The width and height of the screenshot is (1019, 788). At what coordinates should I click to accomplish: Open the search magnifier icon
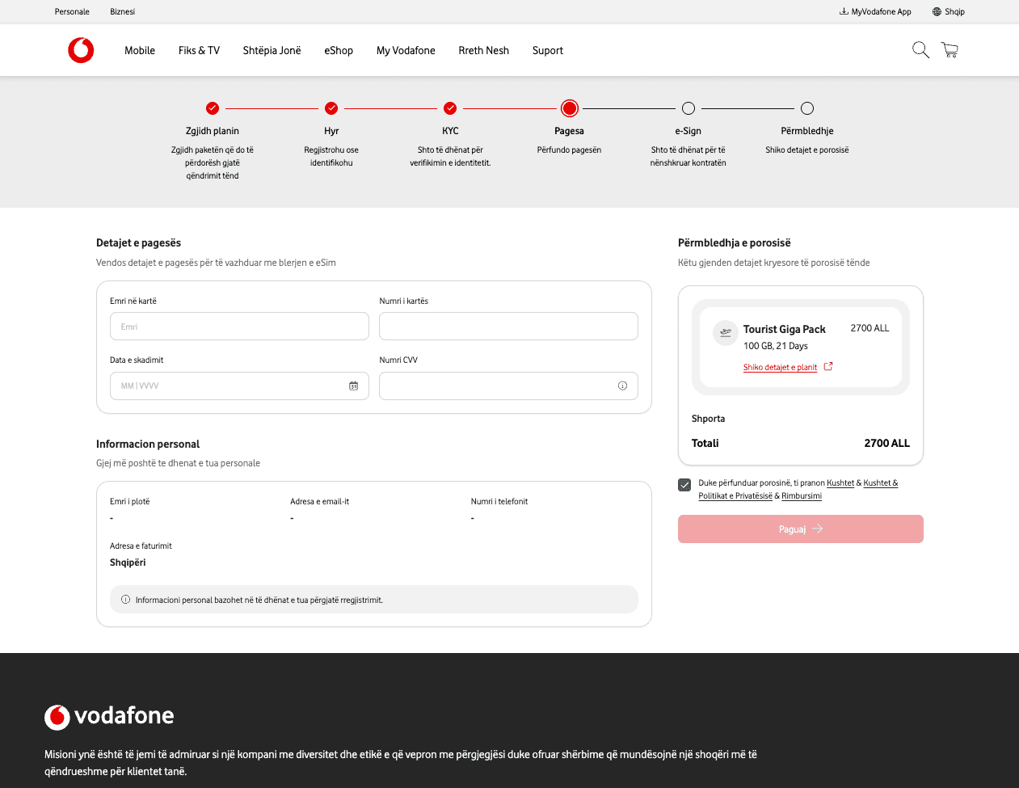(920, 50)
